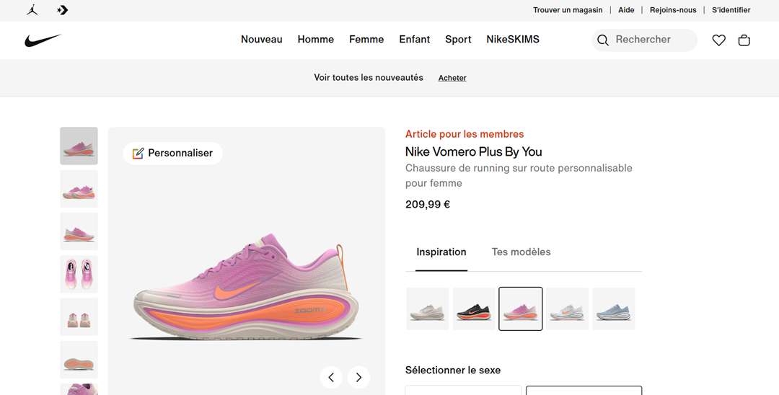The height and width of the screenshot is (395, 779).
Task: Show previous product image arrow
Action: click(x=331, y=378)
